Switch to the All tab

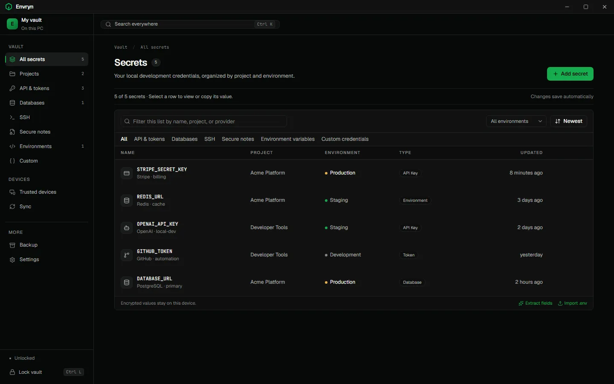pos(124,139)
